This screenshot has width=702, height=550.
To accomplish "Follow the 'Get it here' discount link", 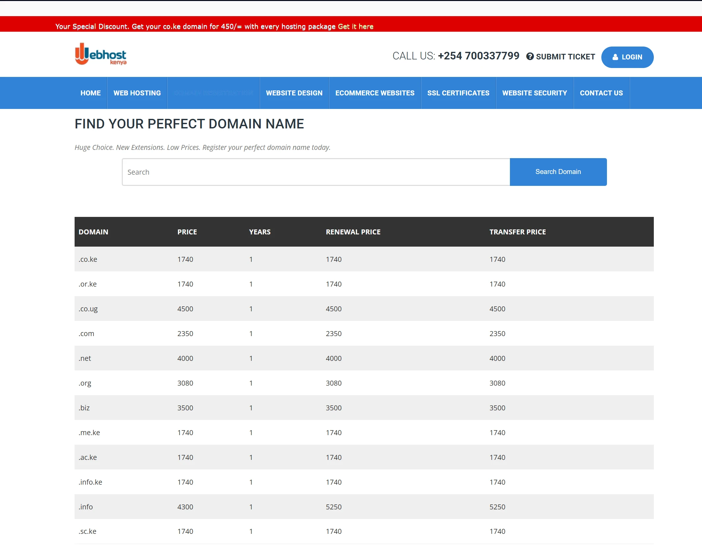I will 355,26.
